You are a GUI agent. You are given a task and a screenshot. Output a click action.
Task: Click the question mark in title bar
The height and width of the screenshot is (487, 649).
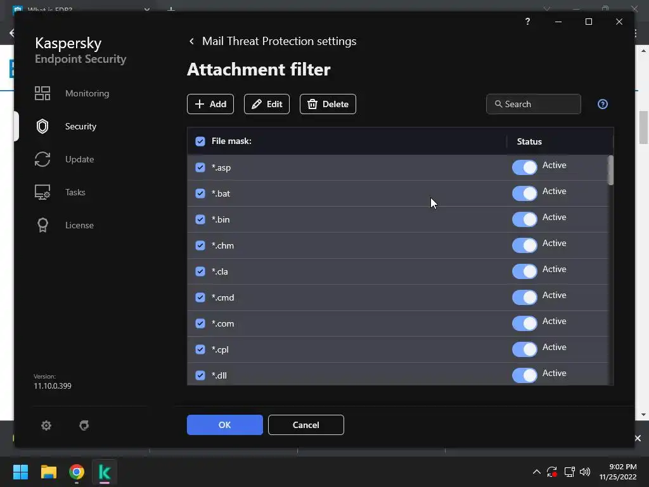[527, 21]
